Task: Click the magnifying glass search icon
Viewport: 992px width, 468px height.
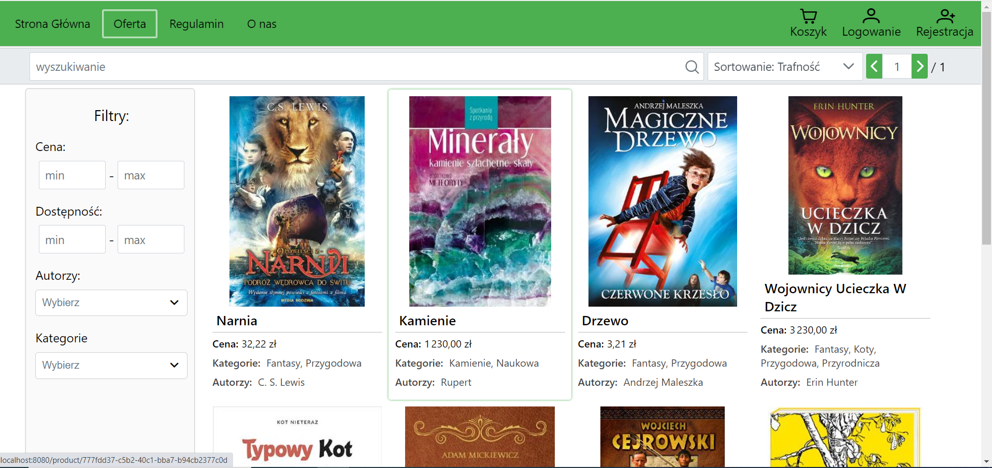Action: tap(691, 66)
